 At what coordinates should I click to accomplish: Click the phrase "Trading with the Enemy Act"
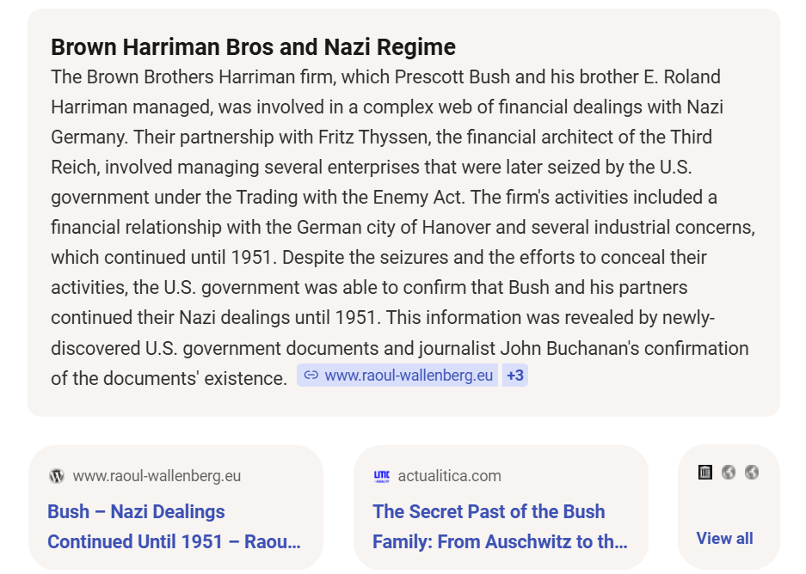[x=349, y=197]
